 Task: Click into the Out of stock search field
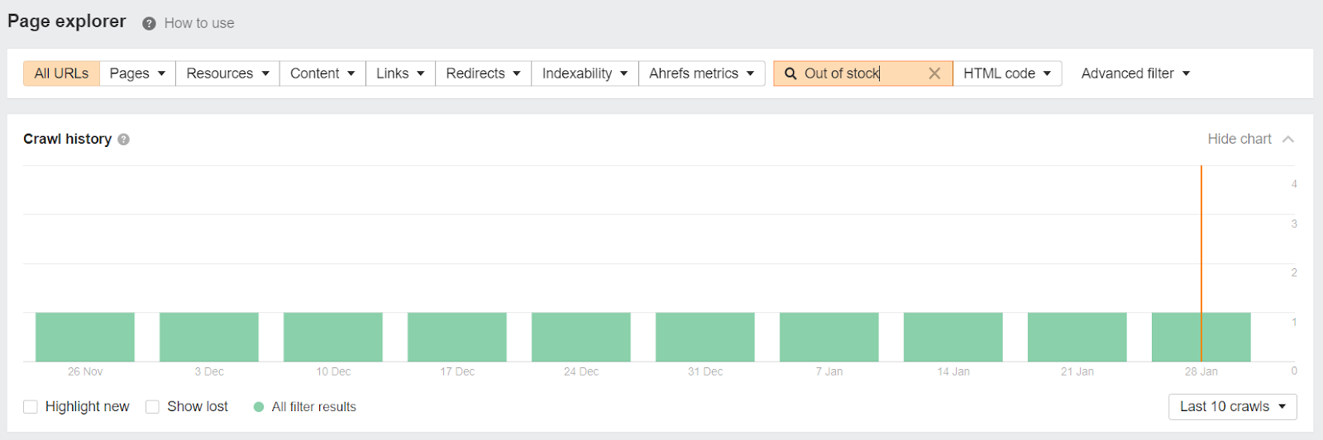pos(860,73)
